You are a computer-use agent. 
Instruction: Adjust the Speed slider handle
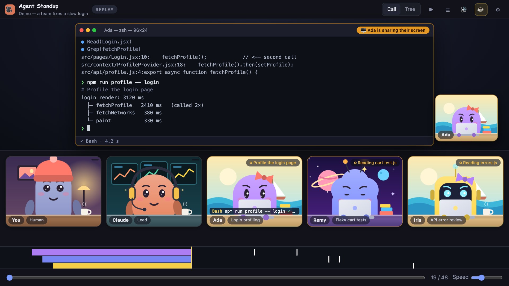481,278
